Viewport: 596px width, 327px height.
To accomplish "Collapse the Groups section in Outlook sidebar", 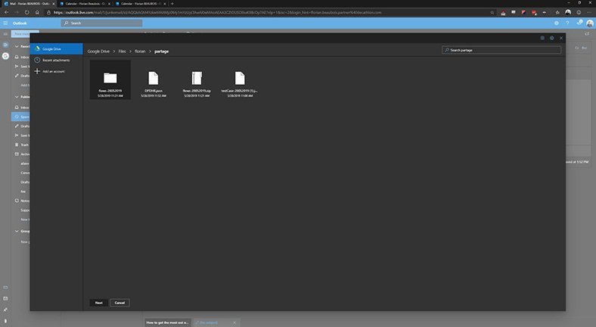I will pyautogui.click(x=17, y=231).
